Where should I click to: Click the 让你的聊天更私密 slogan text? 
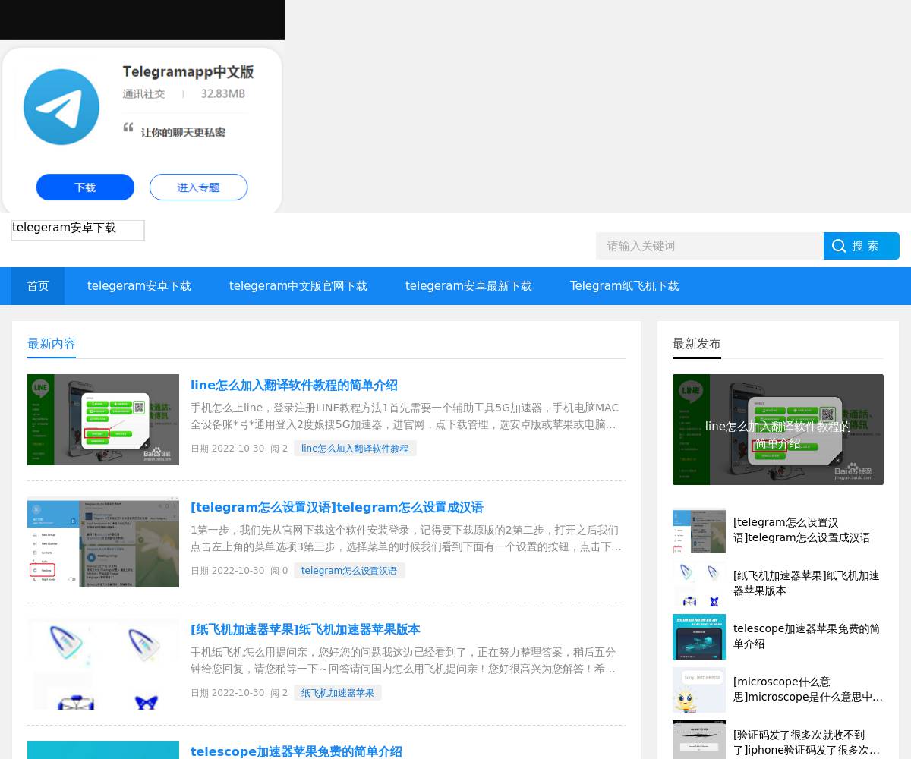[183, 132]
